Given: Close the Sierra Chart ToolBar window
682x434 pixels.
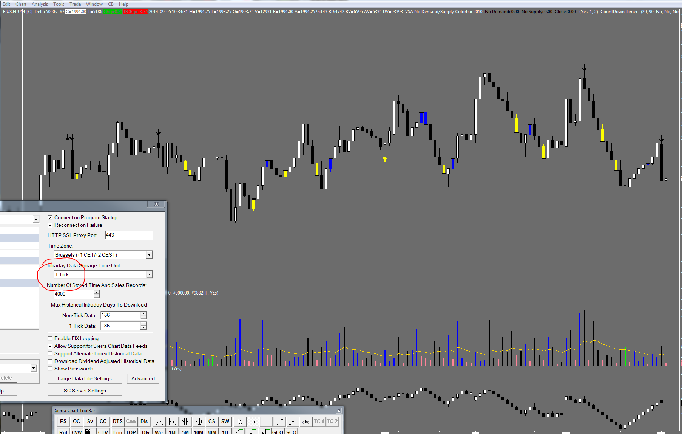Looking at the screenshot, I should pyautogui.click(x=339, y=411).
